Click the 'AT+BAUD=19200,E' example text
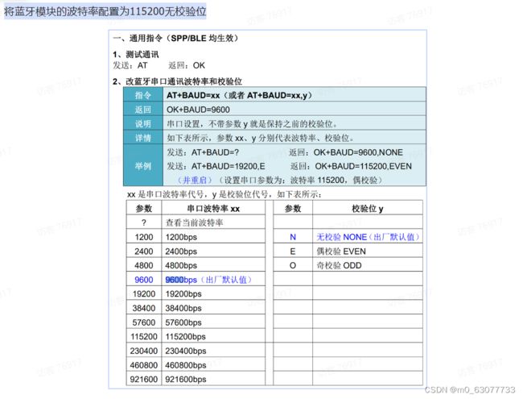Viewport: 523px width, 399px height. (x=229, y=166)
